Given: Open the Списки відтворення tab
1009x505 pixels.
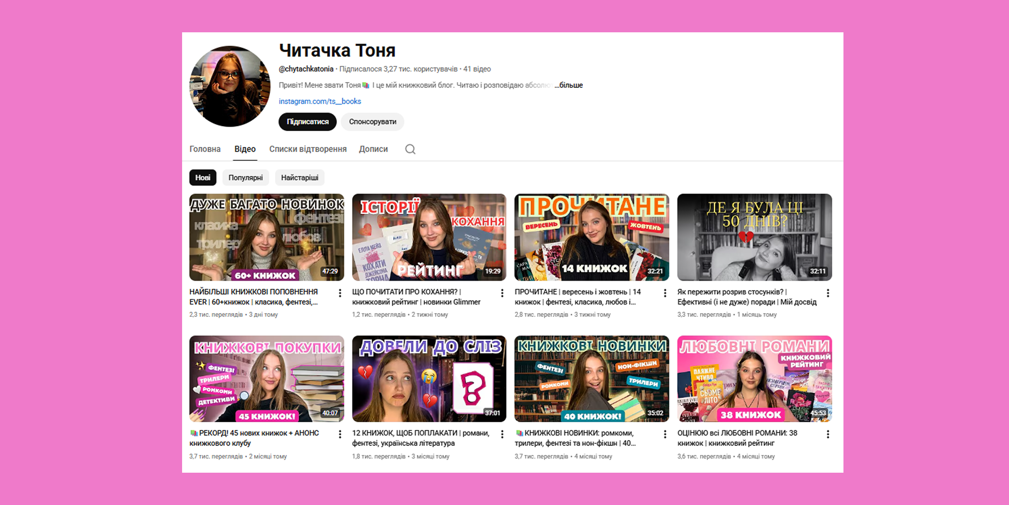Looking at the screenshot, I should pyautogui.click(x=308, y=149).
